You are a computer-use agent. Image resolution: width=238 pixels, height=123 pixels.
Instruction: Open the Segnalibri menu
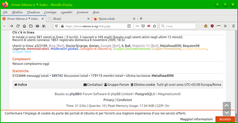point(67,12)
